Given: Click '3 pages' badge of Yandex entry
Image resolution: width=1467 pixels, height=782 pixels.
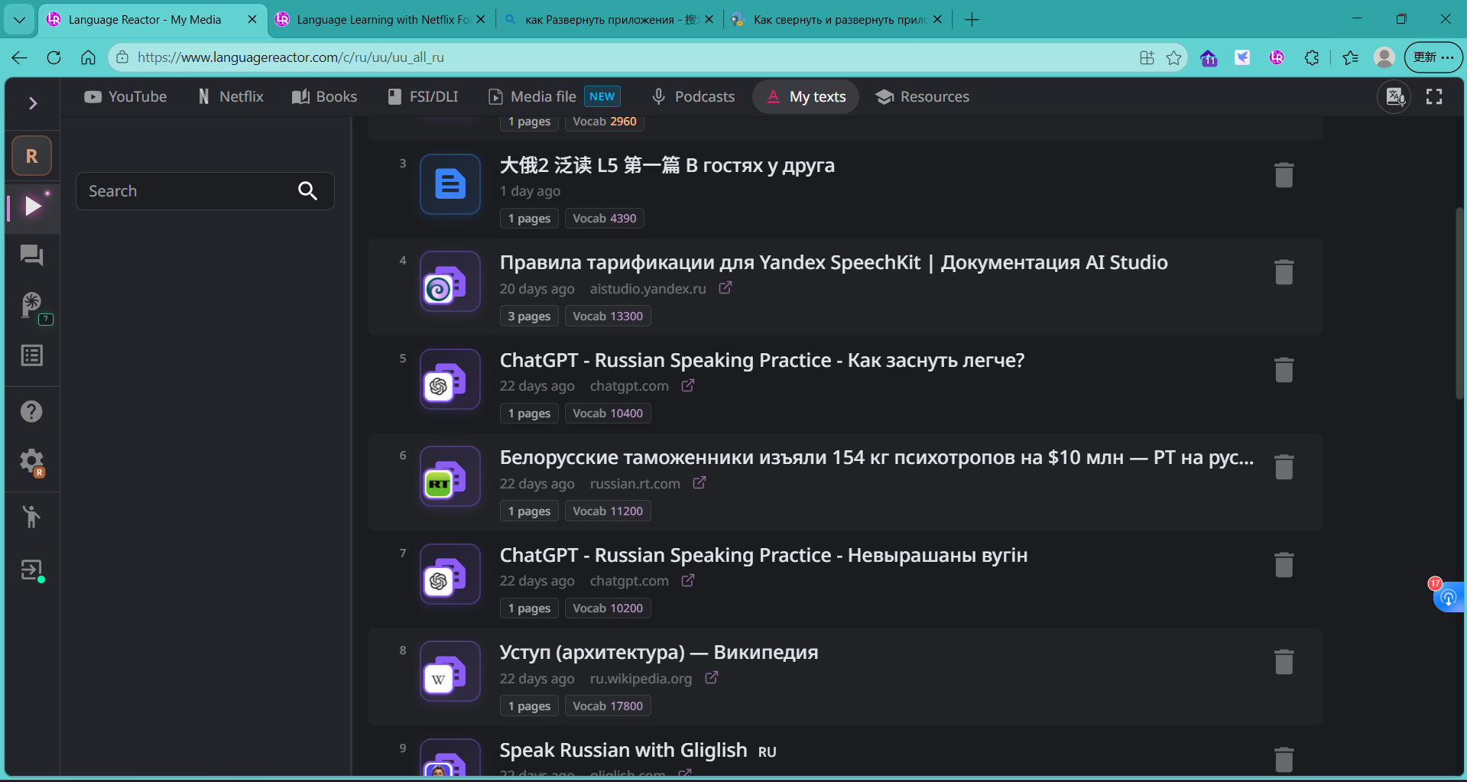Looking at the screenshot, I should (529, 316).
